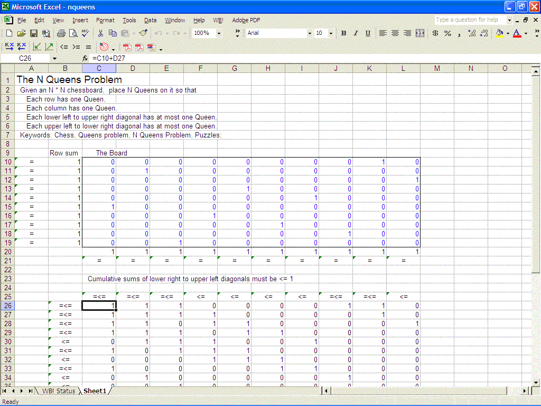This screenshot has width=541, height=406.
Task: Click the last-sheet tab scroll button
Action: [30, 391]
